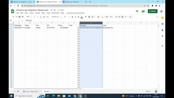Open the text wrapping dropdown
The height and width of the screenshot is (98, 174).
pyautogui.click(x=107, y=17)
